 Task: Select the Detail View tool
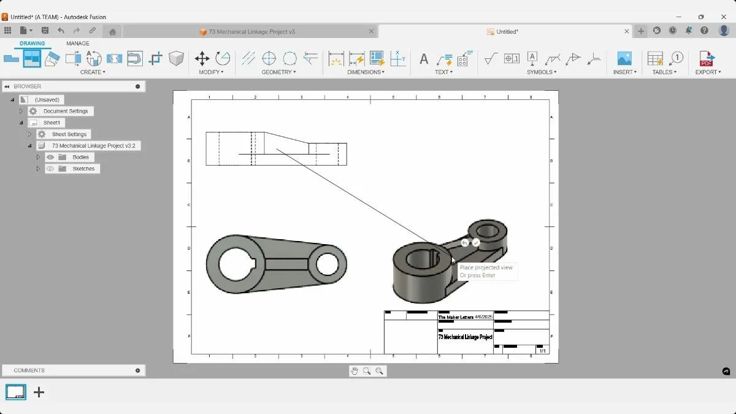[94, 58]
